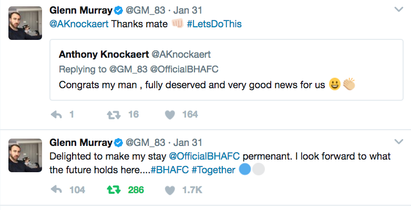
Task: Open Glenn Murray's avatar on second tweet
Action: (25, 155)
